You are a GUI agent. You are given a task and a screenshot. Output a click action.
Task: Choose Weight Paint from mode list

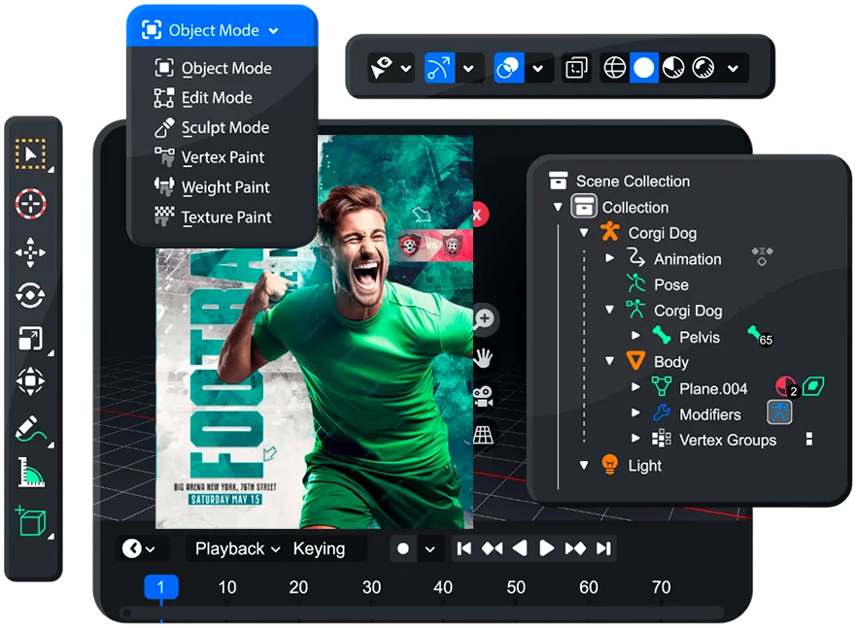[x=225, y=187]
